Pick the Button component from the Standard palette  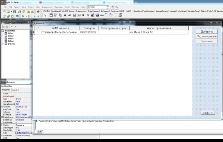[x=79, y=15]
